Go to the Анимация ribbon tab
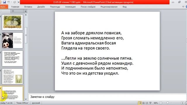Viewport: 187px width, 105px height. 70,7
